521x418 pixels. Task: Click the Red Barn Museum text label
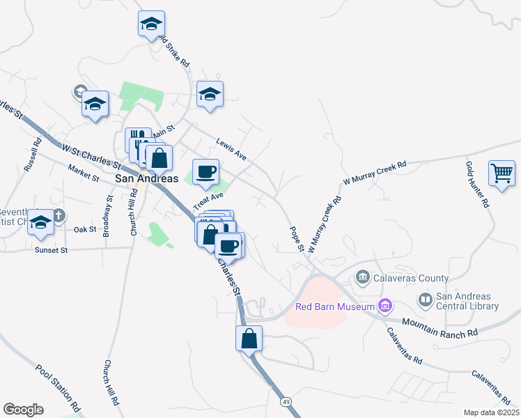pyautogui.click(x=334, y=307)
